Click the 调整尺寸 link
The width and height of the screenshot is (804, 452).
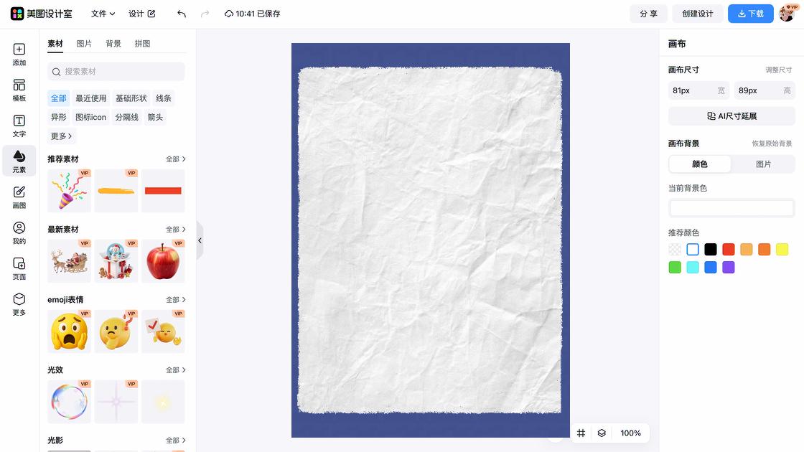tap(778, 70)
